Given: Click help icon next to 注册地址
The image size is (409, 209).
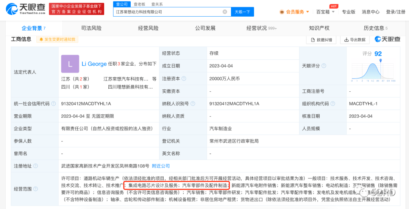Looking at the screenshot, I should (x=36, y=166).
